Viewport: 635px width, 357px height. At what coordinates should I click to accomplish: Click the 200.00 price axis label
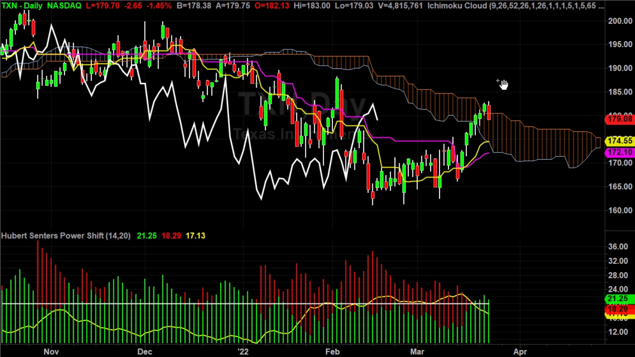620,21
